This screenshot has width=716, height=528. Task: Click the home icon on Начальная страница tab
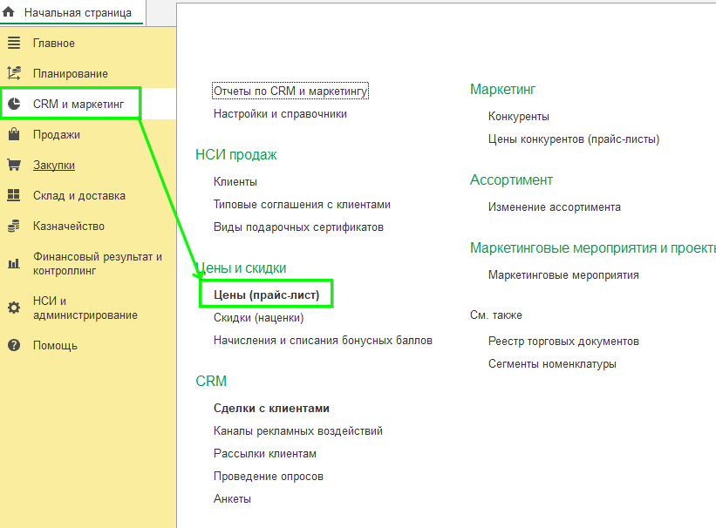[x=8, y=12]
